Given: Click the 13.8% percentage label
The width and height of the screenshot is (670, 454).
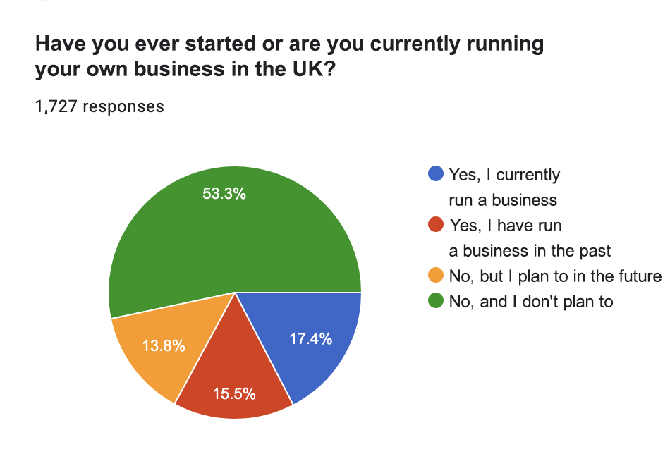Looking at the screenshot, I should tap(164, 345).
